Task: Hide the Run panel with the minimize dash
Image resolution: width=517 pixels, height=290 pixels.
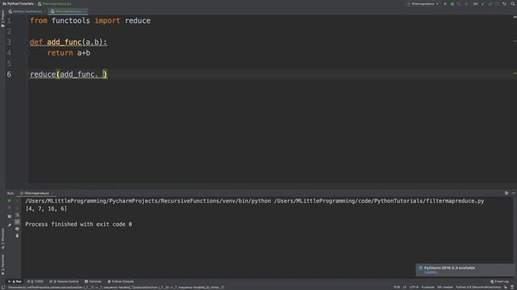Action: point(513,193)
